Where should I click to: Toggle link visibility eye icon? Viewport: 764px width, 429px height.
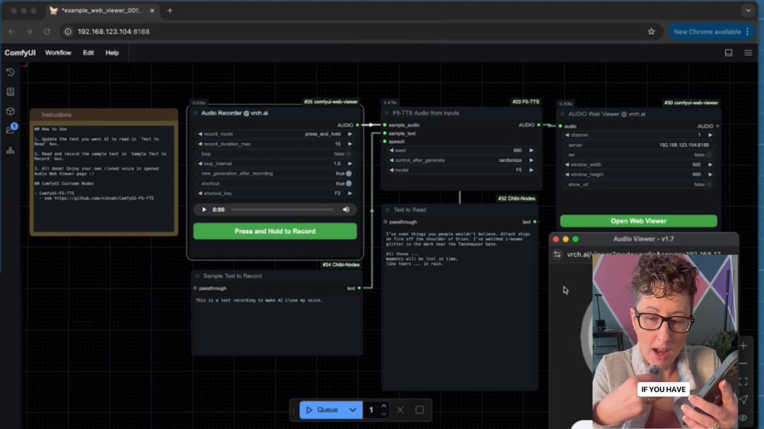[x=743, y=418]
